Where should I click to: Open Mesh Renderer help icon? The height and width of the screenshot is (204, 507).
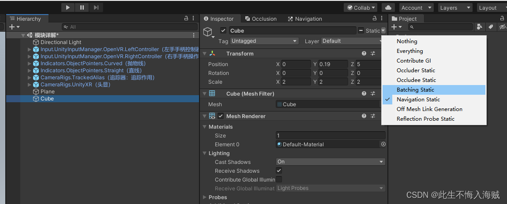tap(364, 116)
